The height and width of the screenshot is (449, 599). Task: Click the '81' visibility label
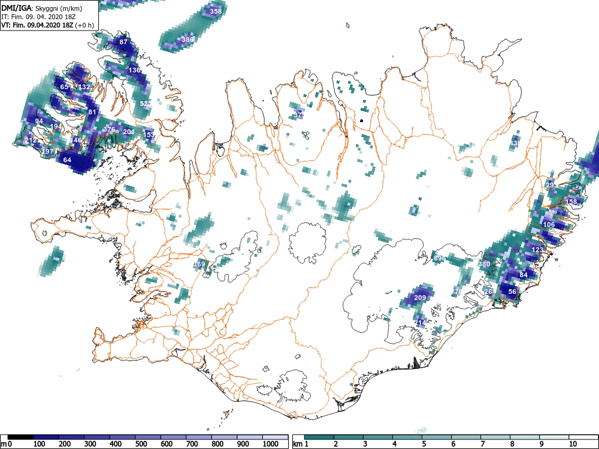(x=92, y=112)
